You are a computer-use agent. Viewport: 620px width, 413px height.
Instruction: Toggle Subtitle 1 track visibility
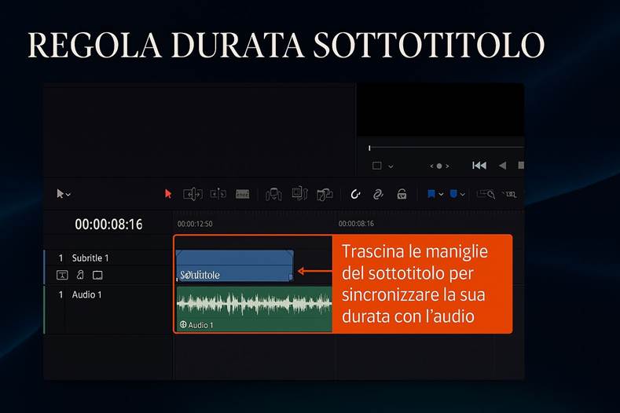point(97,275)
